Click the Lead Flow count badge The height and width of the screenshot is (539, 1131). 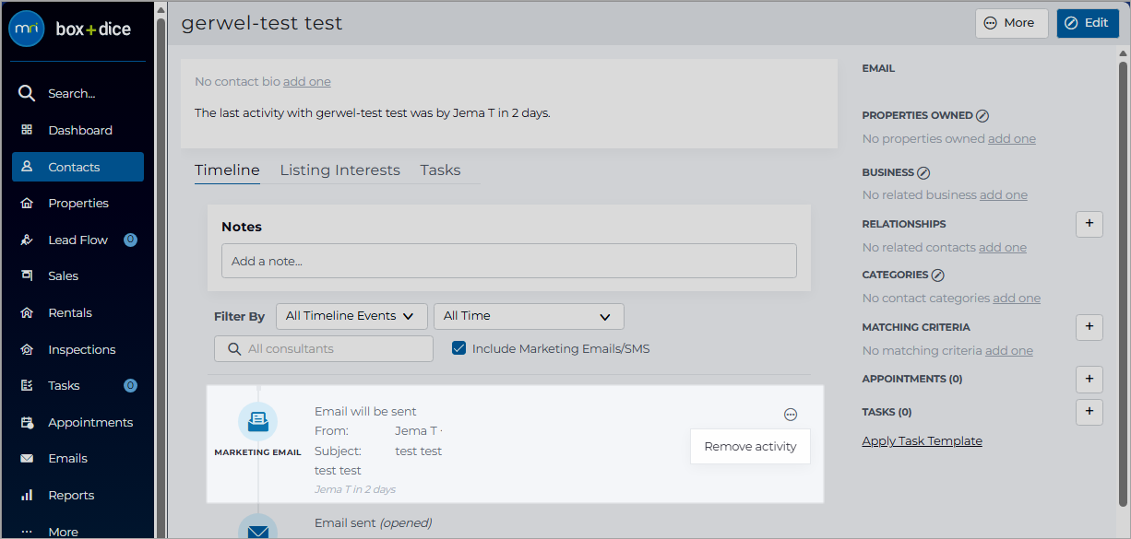[x=130, y=240]
